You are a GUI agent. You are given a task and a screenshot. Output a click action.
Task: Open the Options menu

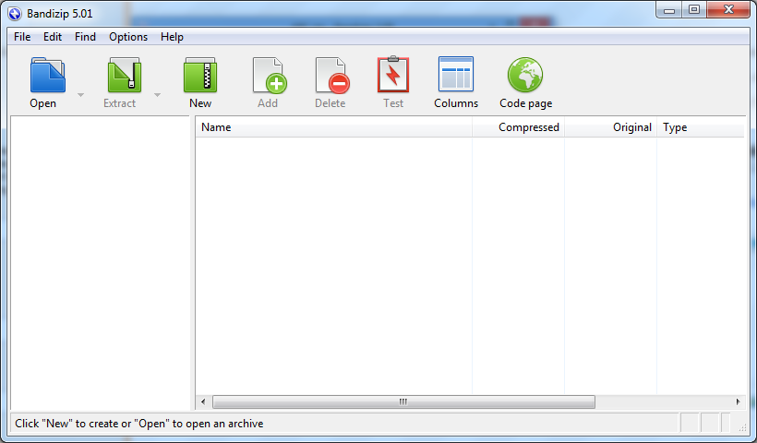(128, 37)
